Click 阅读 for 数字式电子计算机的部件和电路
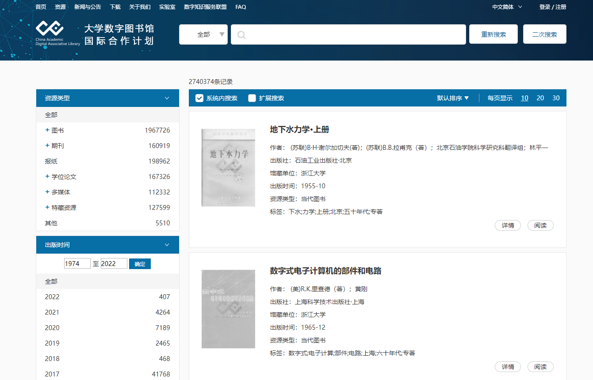The image size is (593, 380). [x=540, y=367]
